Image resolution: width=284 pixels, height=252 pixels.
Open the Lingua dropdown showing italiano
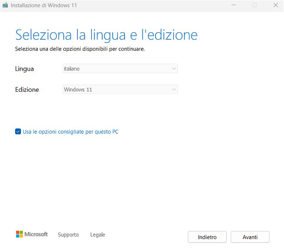tap(120, 69)
